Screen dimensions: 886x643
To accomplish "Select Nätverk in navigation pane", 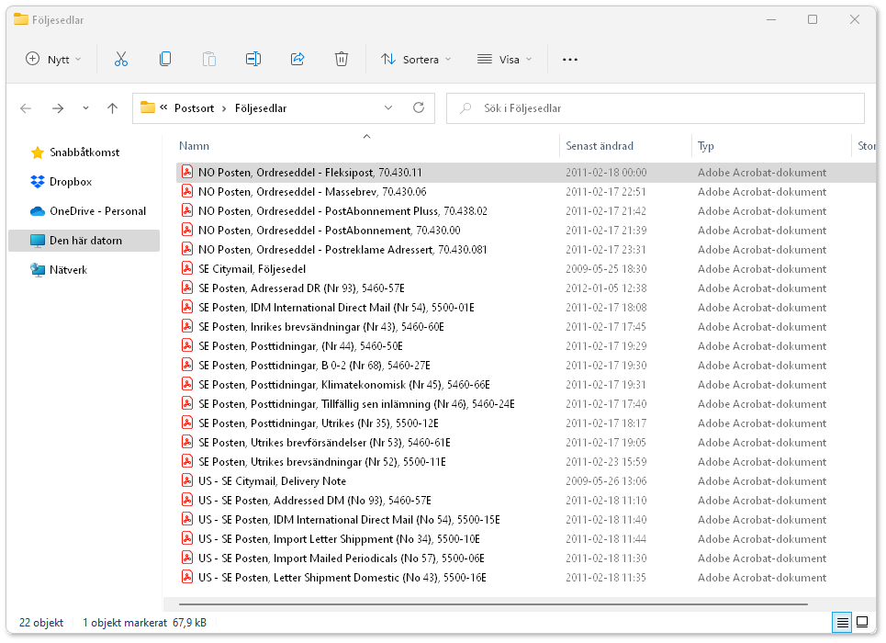I will [84, 270].
